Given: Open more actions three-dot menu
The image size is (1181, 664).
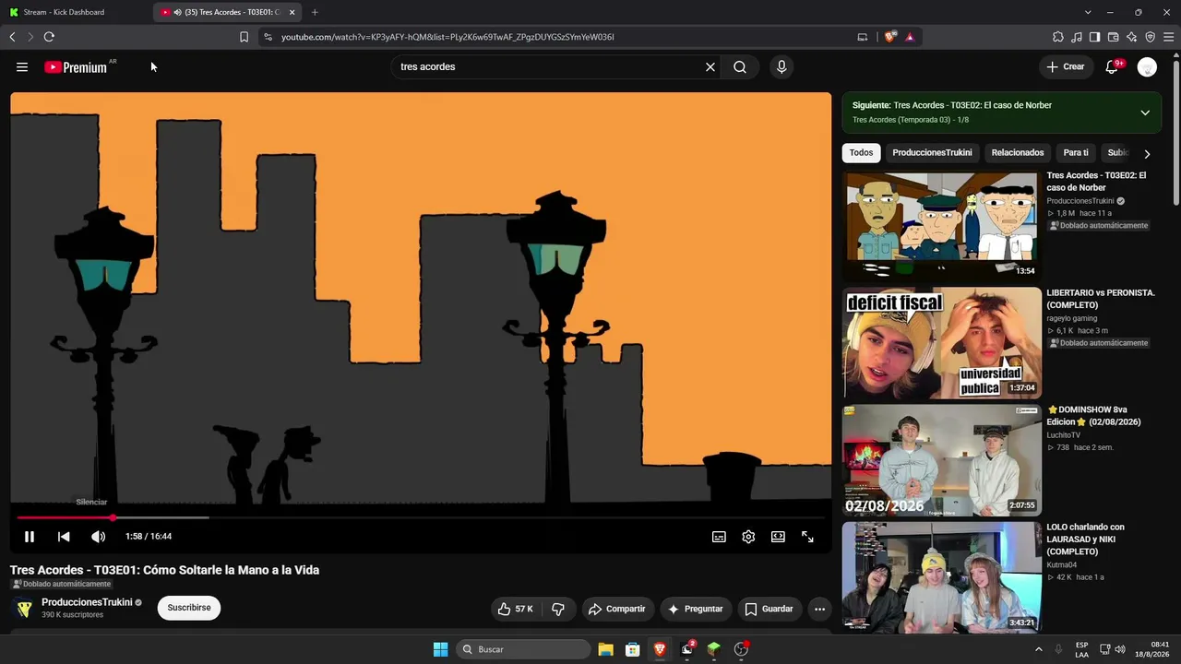Looking at the screenshot, I should (819, 609).
